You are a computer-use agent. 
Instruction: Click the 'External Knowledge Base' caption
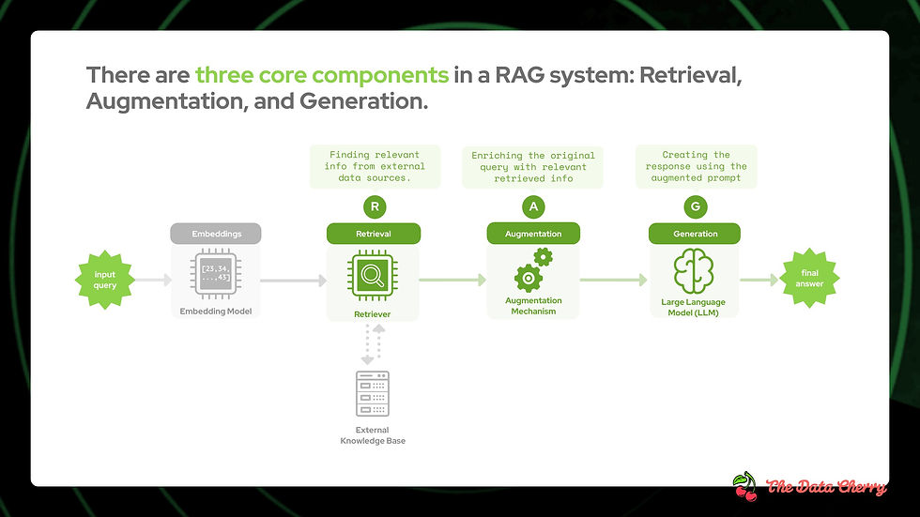click(373, 435)
